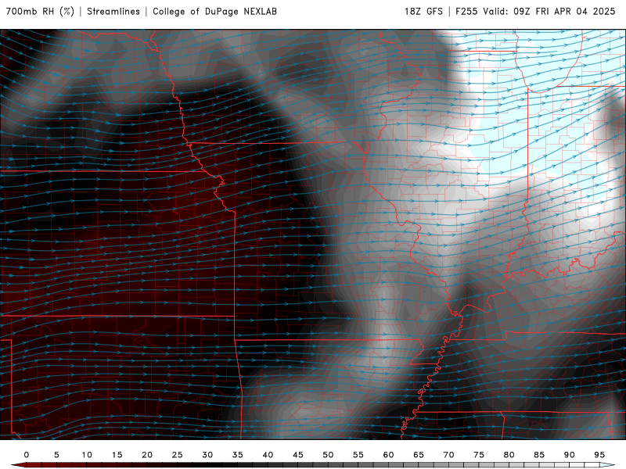The width and height of the screenshot is (626, 469).
Task: Click the "70" color scale label
Action: click(x=448, y=455)
